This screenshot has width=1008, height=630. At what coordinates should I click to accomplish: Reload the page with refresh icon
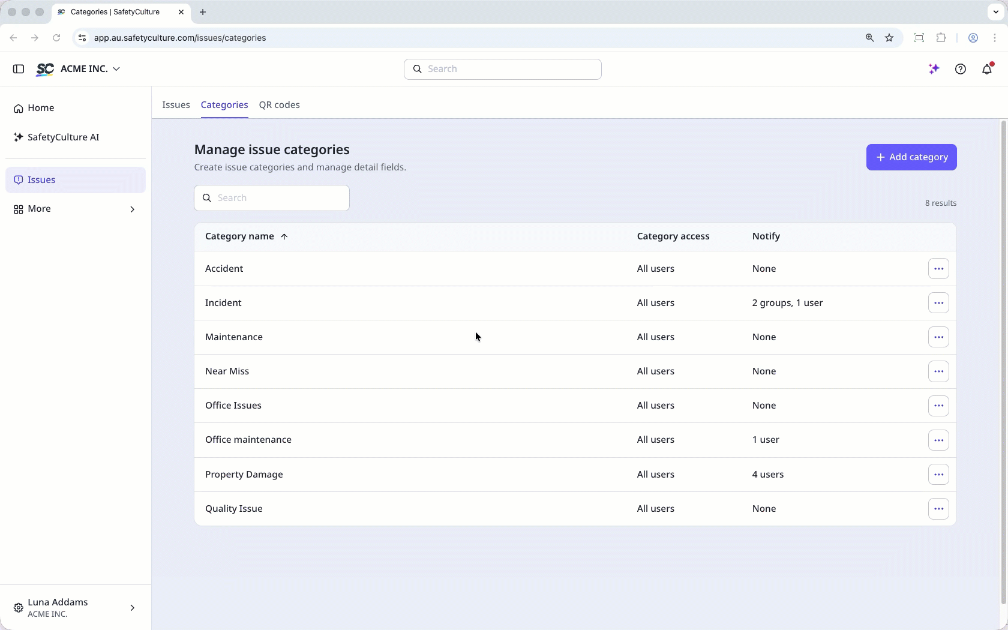tap(56, 38)
